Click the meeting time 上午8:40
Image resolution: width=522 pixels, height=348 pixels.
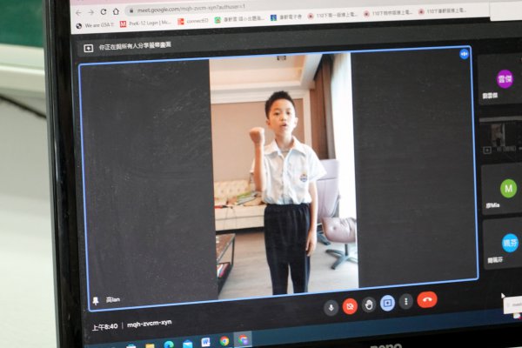104,327
